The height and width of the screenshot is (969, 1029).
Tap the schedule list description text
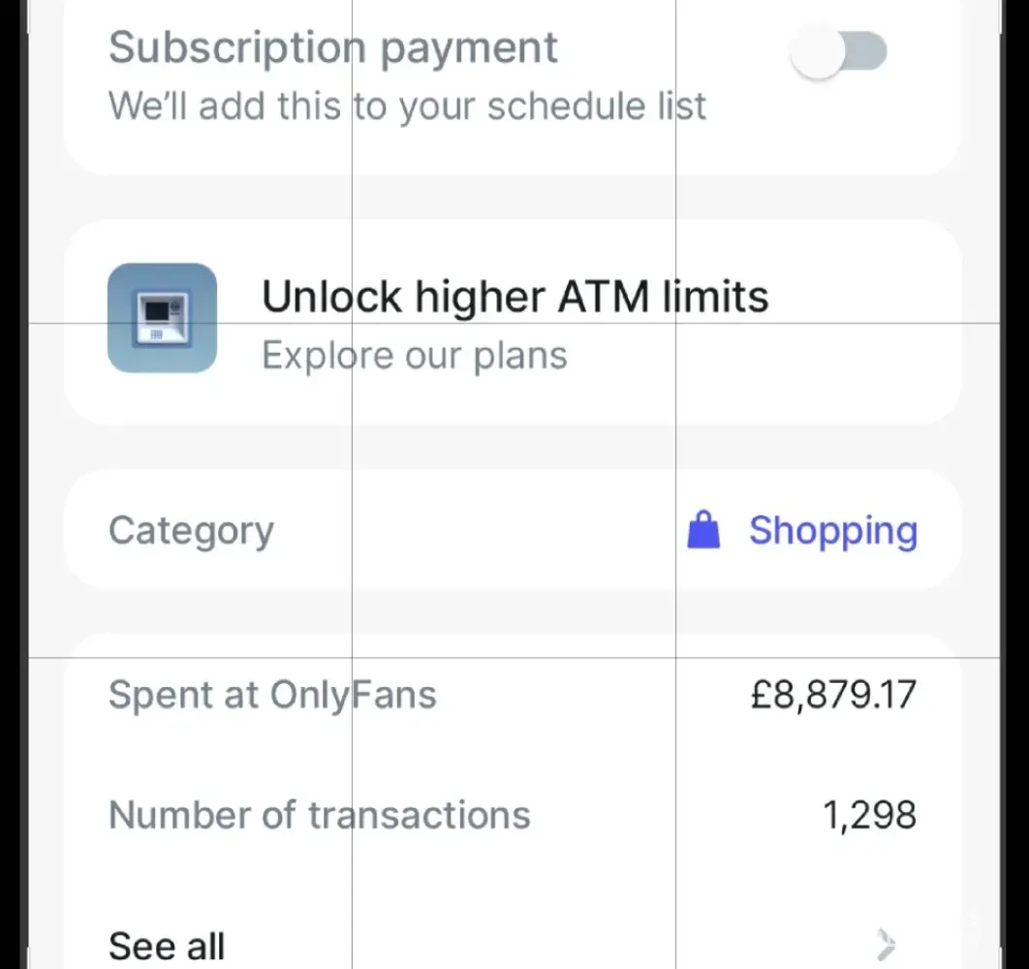407,106
